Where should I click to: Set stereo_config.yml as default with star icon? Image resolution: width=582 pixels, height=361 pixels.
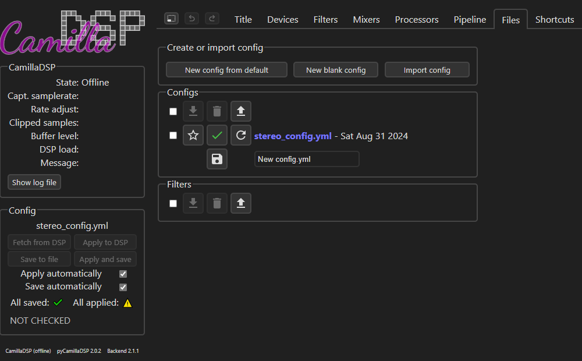tap(193, 135)
